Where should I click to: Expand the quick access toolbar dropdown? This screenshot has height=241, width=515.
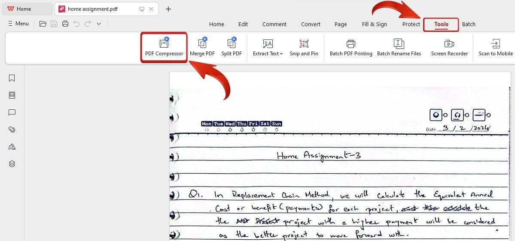point(98,24)
